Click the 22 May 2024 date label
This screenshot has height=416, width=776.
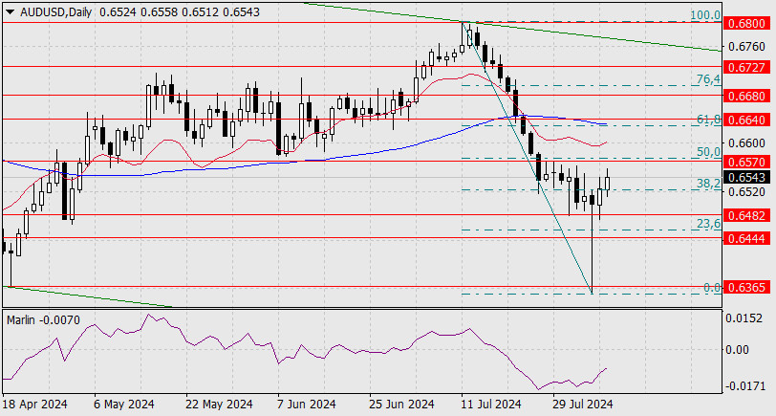[x=219, y=405]
